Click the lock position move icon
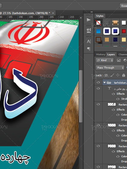Viewport: 127px width, 169px height. coord(118,75)
